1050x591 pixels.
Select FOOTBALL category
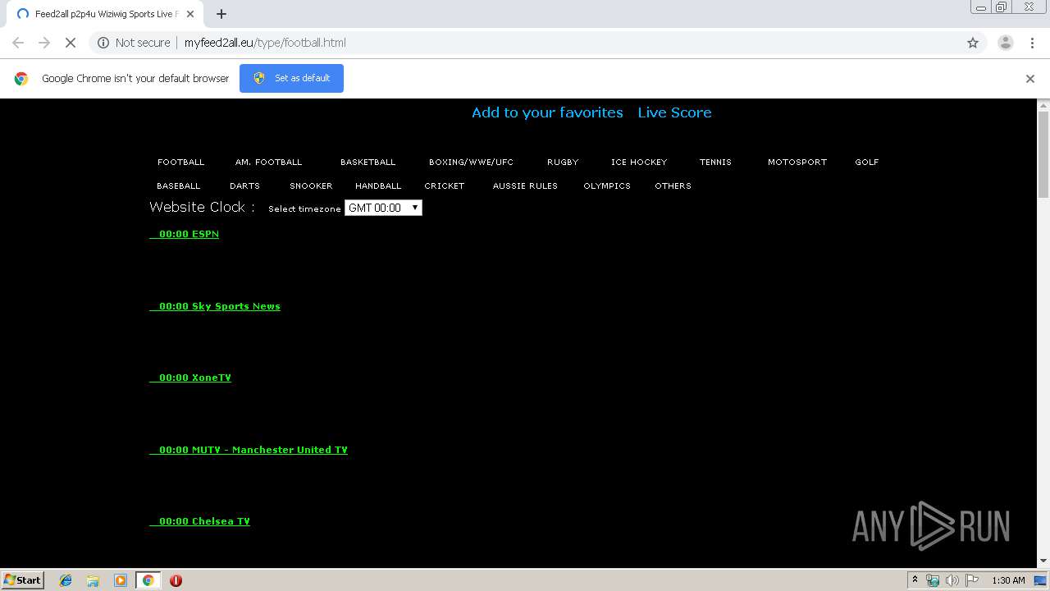(x=181, y=162)
